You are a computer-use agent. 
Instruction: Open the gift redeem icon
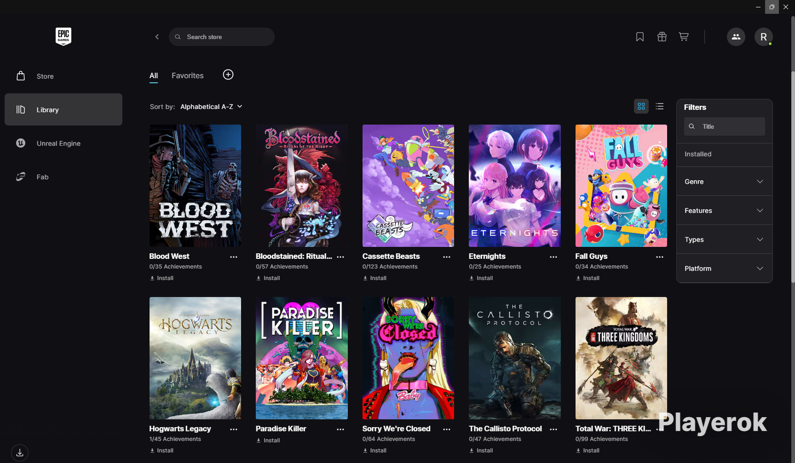662,37
